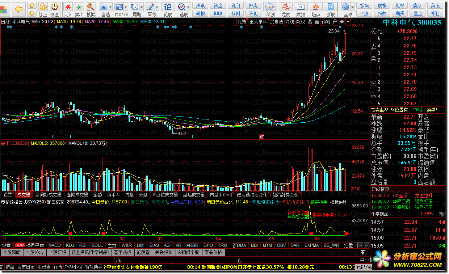
Task: Click the 沪伦 button
Action: pos(253,13)
